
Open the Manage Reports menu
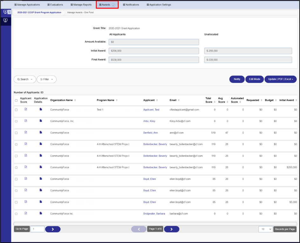pyautogui.click(x=81, y=5)
